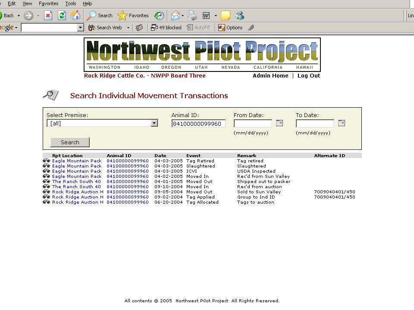View details icon for 04-01-2005 Moved Out row
414x310 pixels.
(x=47, y=181)
